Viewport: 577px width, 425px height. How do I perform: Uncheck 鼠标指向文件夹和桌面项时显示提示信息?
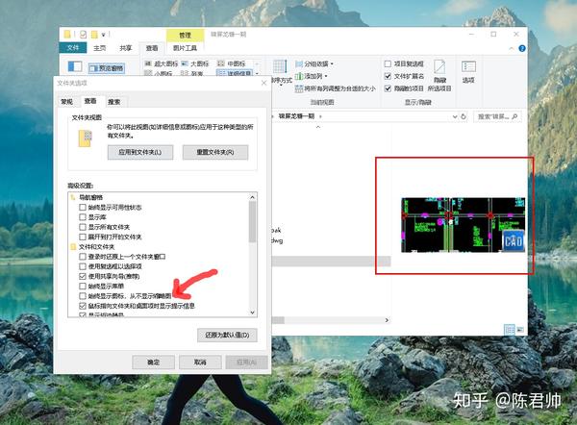point(83,306)
